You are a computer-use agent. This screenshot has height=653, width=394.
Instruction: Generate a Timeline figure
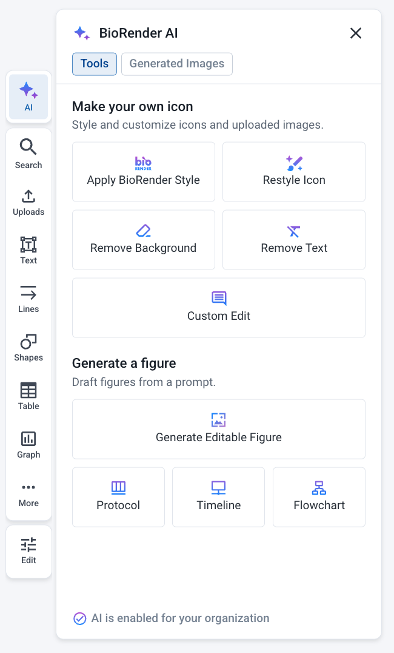click(218, 497)
